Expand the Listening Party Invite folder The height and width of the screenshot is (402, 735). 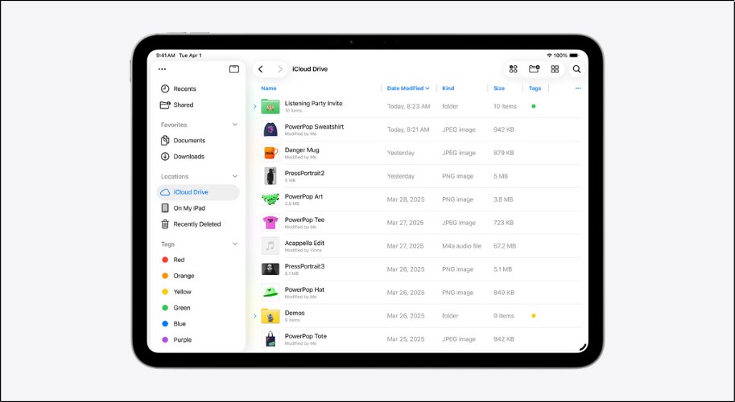click(x=255, y=106)
